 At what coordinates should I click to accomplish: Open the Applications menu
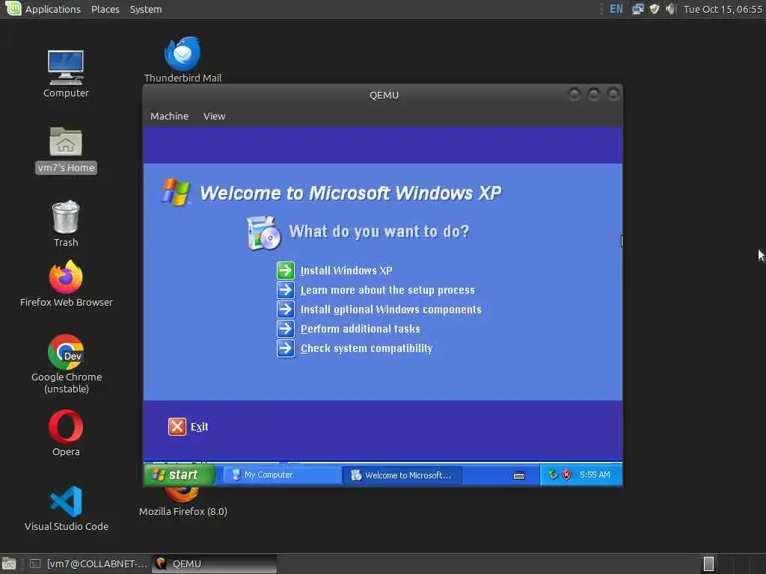(x=53, y=9)
